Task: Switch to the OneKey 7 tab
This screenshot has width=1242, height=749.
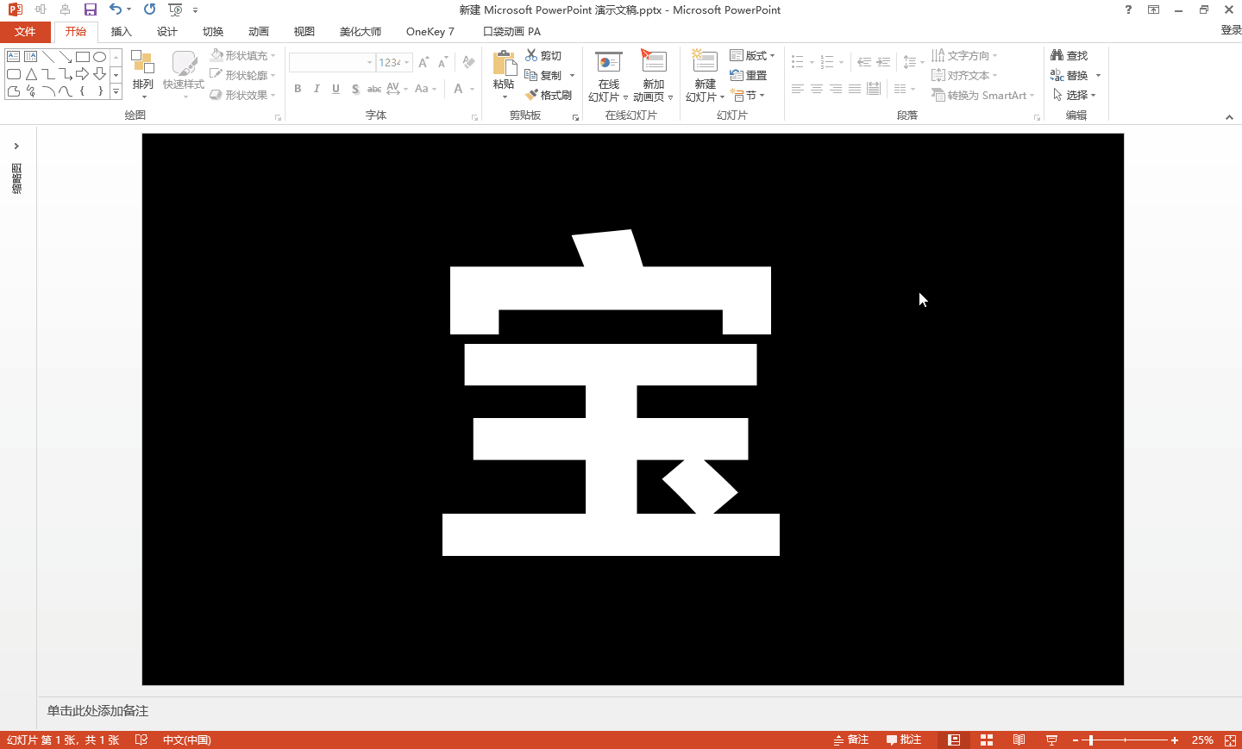Action: pyautogui.click(x=430, y=32)
